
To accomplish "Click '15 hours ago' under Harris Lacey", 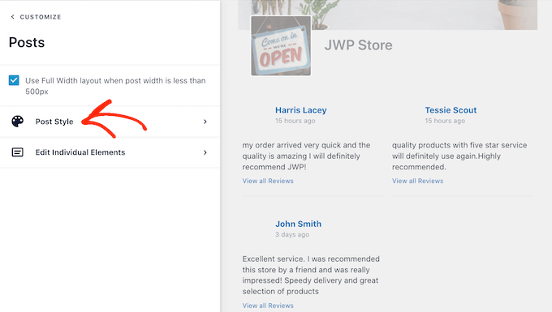I will pyautogui.click(x=295, y=121).
